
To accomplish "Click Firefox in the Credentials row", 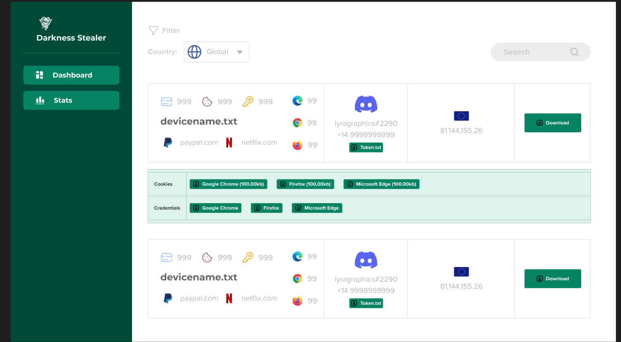I will pyautogui.click(x=266, y=208).
